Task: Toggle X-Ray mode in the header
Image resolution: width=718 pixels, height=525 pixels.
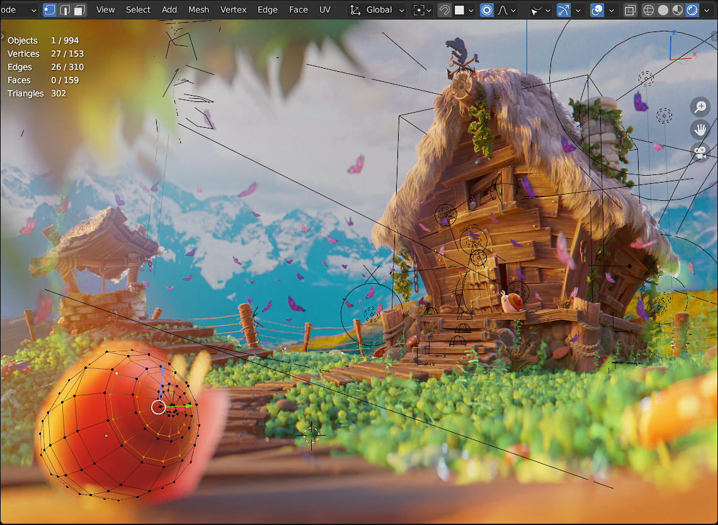Action: [x=630, y=10]
